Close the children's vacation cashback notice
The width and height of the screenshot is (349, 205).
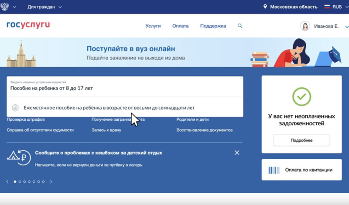(x=237, y=153)
